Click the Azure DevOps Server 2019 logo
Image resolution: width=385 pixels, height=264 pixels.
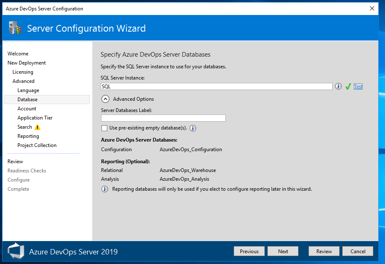pyautogui.click(x=16, y=251)
